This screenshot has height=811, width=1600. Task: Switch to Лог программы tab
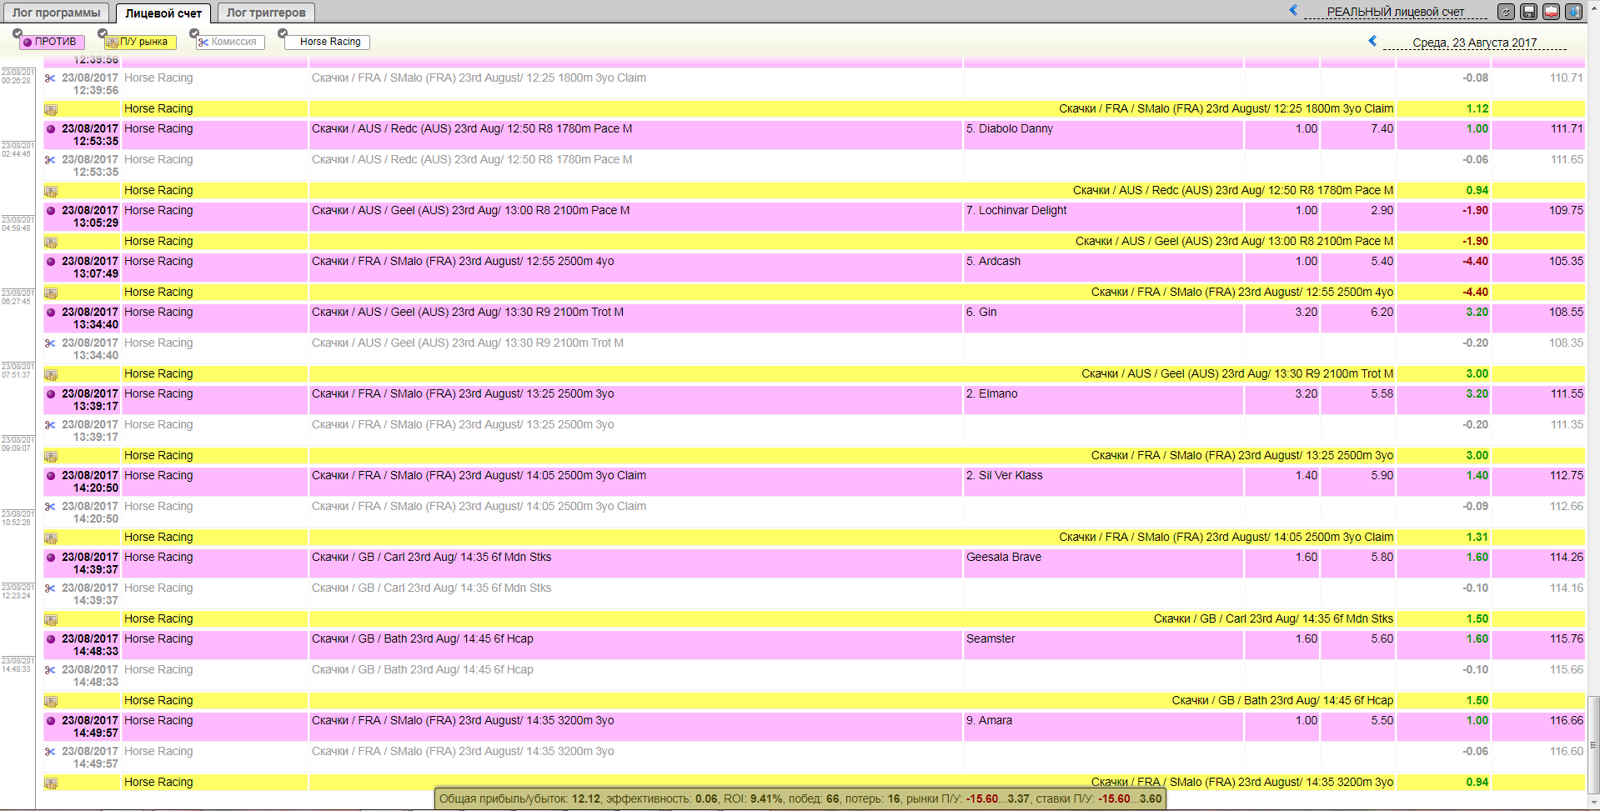[56, 13]
